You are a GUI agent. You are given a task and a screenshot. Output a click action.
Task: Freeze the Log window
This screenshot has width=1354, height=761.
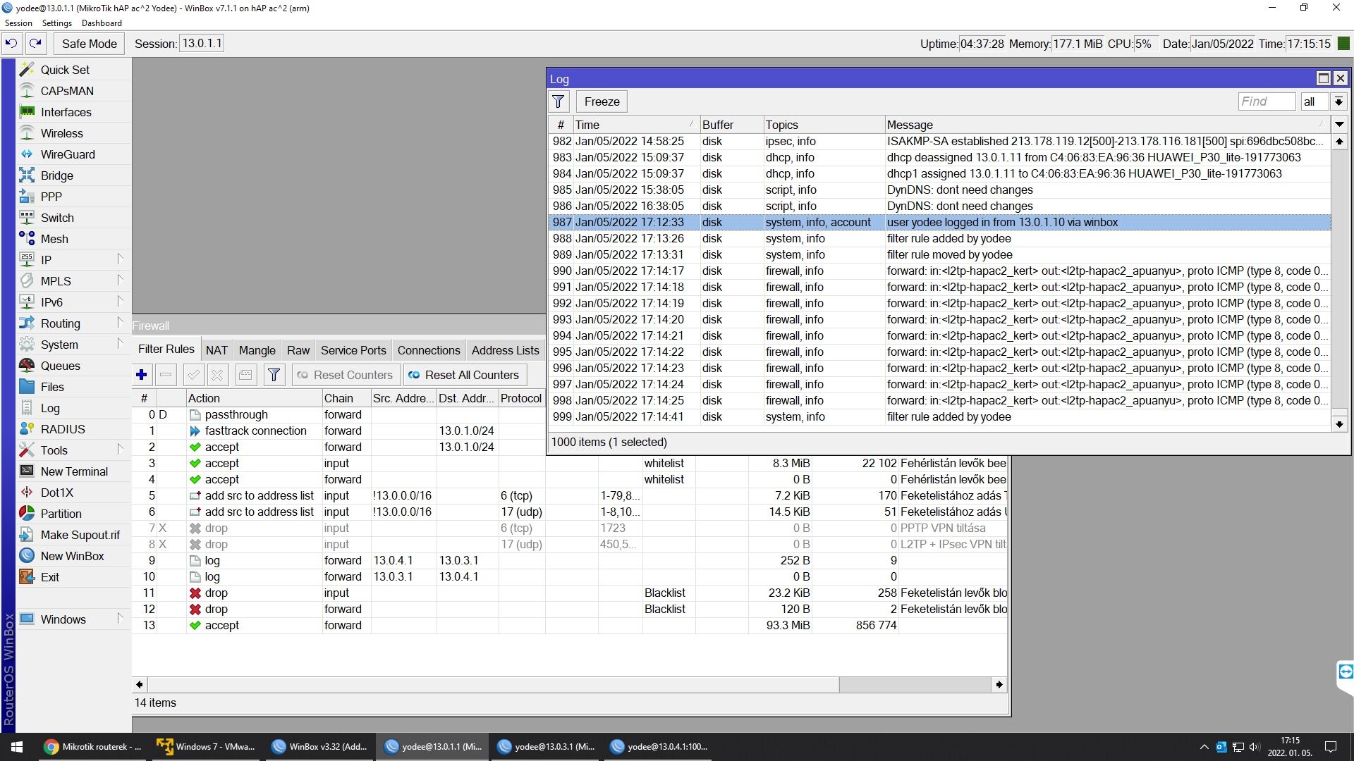click(602, 101)
